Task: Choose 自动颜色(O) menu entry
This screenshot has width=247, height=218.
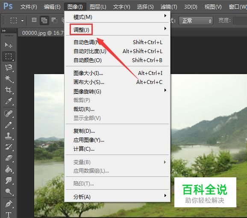Action: pyautogui.click(x=118, y=60)
